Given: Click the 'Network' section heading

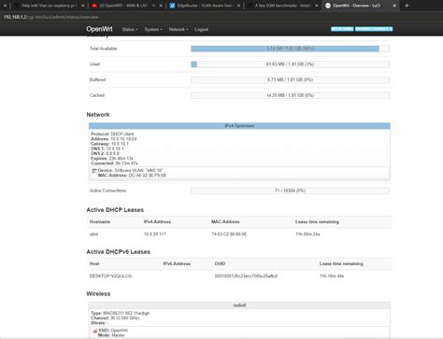Looking at the screenshot, I should point(98,115).
